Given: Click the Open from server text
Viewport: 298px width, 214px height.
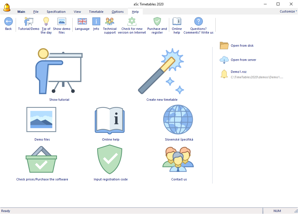Looking at the screenshot, I should [x=244, y=60].
